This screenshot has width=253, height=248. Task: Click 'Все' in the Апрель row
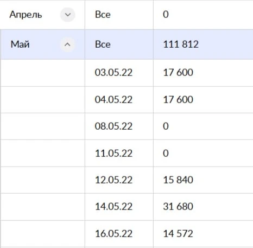[x=103, y=15]
